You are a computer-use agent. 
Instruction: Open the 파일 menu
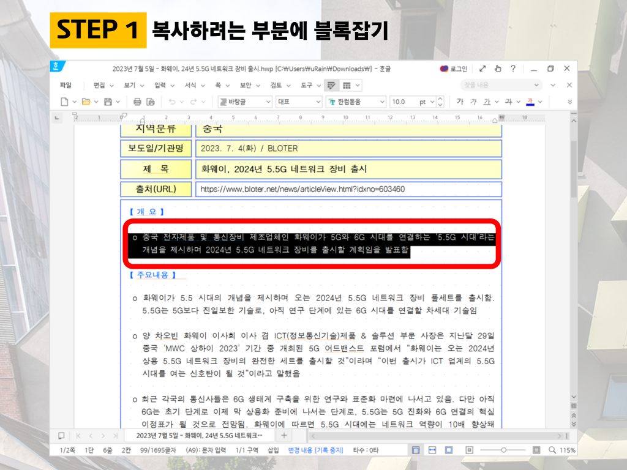point(66,85)
